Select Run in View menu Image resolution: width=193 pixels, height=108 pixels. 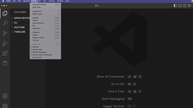pyautogui.click(x=45, y=26)
